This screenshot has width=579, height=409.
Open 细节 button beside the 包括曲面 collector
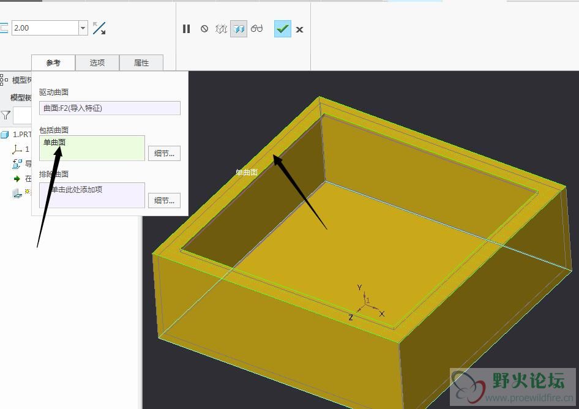[x=164, y=153]
